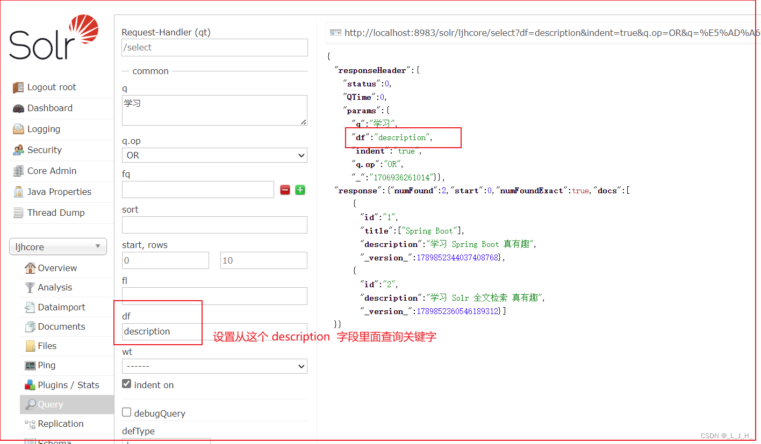Click the URL bar link icon

pos(335,33)
